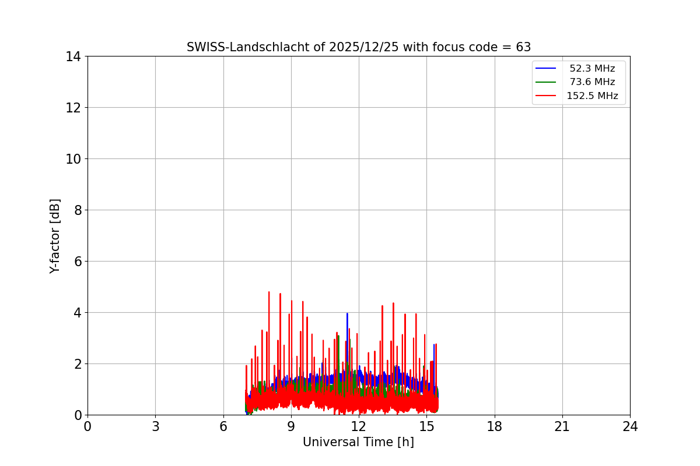Click the 152.5 MHz legend label
This screenshot has height=466, width=700.
coord(592,96)
